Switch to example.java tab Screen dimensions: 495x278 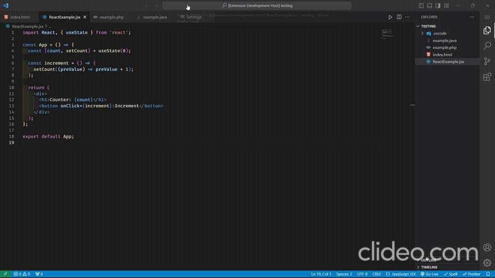155,17
